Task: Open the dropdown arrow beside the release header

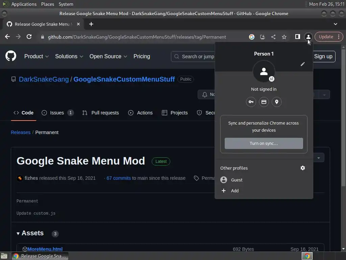Action: point(319,158)
